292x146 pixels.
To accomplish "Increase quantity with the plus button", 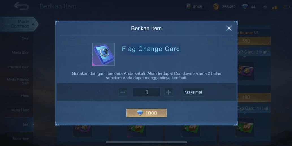I will (x=169, y=92).
